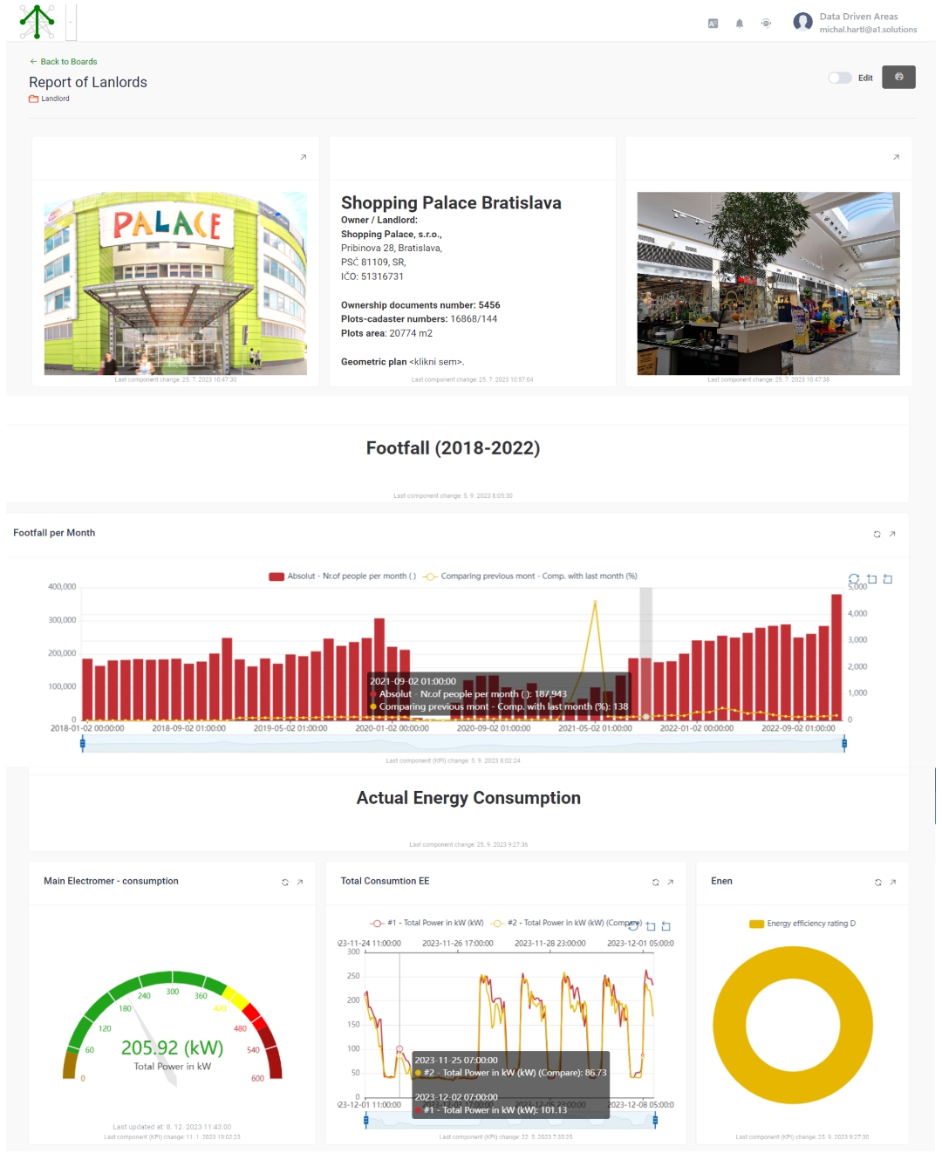Expand the mall interior photo card

(896, 157)
